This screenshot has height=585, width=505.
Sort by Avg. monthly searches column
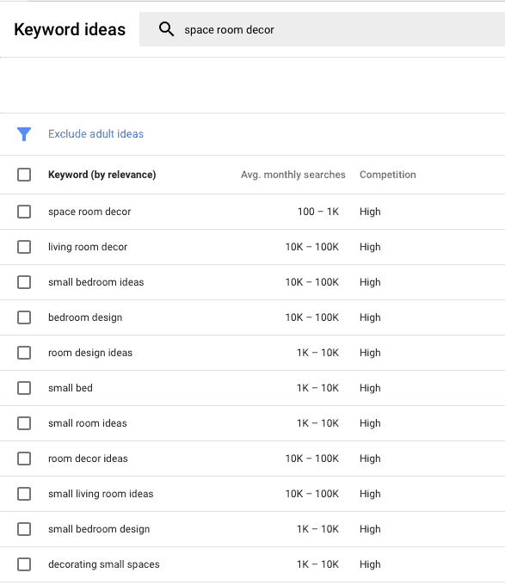pyautogui.click(x=293, y=175)
